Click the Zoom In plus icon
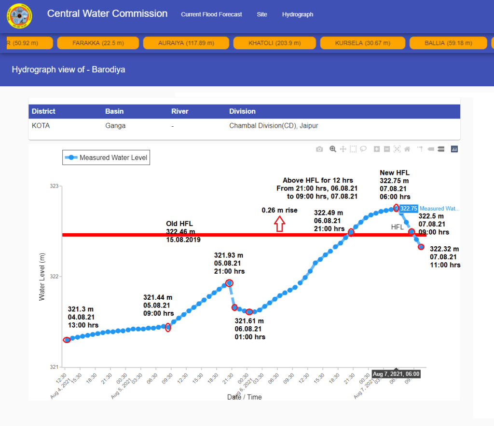Viewport: 494px width, 426px height. coord(377,149)
